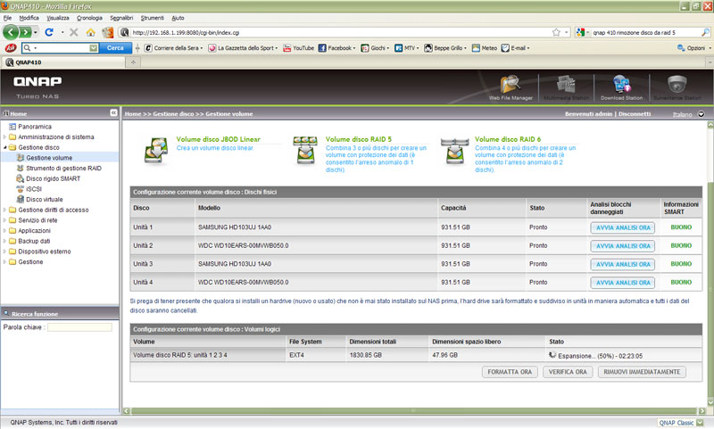Select Disco rigido SMART in the sidebar
Viewport: 714px width, 429px height.
coord(52,178)
